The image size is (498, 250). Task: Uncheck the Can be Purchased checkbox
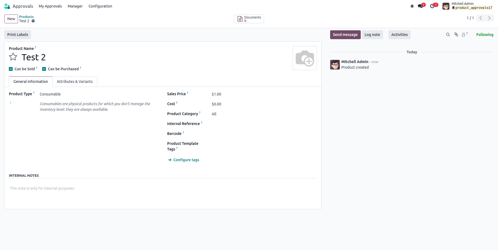tap(44, 69)
